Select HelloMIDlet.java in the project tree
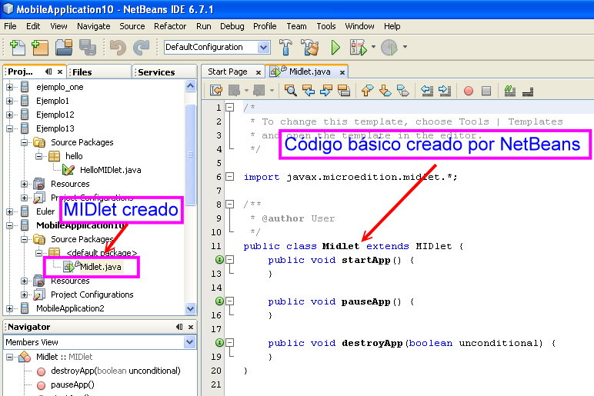The width and height of the screenshot is (594, 396). (x=110, y=170)
